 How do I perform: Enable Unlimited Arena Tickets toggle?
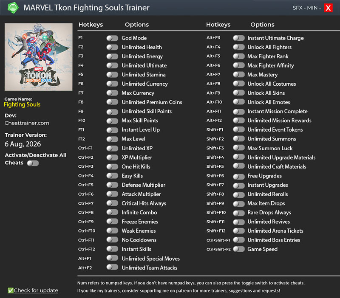pyautogui.click(x=239, y=231)
